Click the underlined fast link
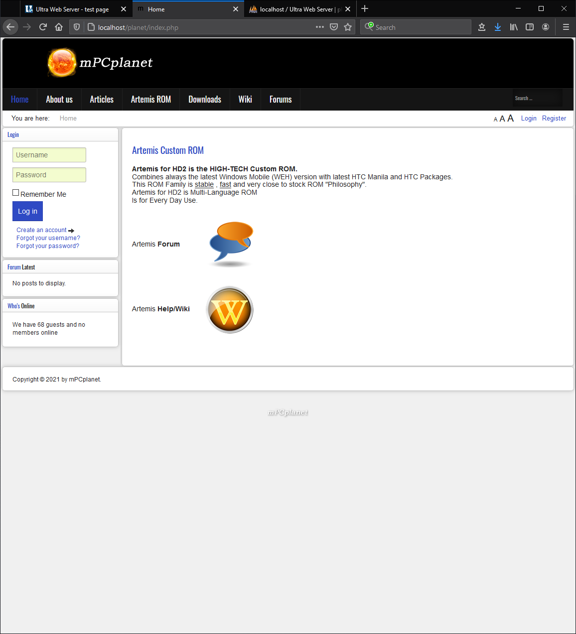 [x=225, y=184]
